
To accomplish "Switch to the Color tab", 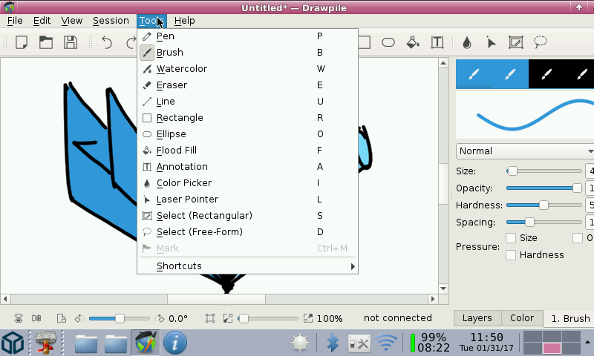I will pos(522,318).
